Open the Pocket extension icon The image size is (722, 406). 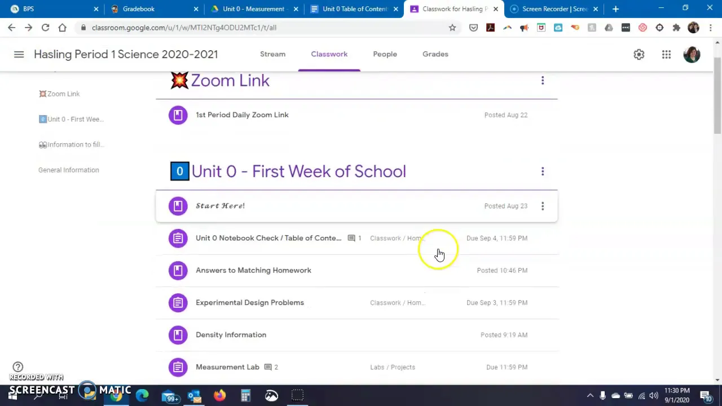click(x=473, y=27)
